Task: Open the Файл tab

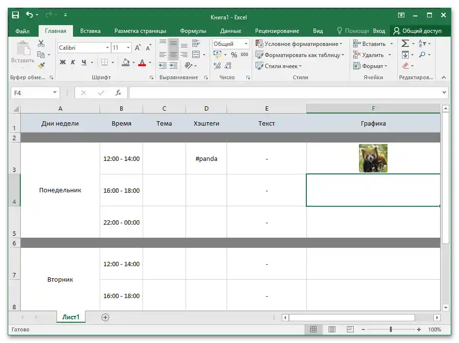Action: (x=22, y=31)
